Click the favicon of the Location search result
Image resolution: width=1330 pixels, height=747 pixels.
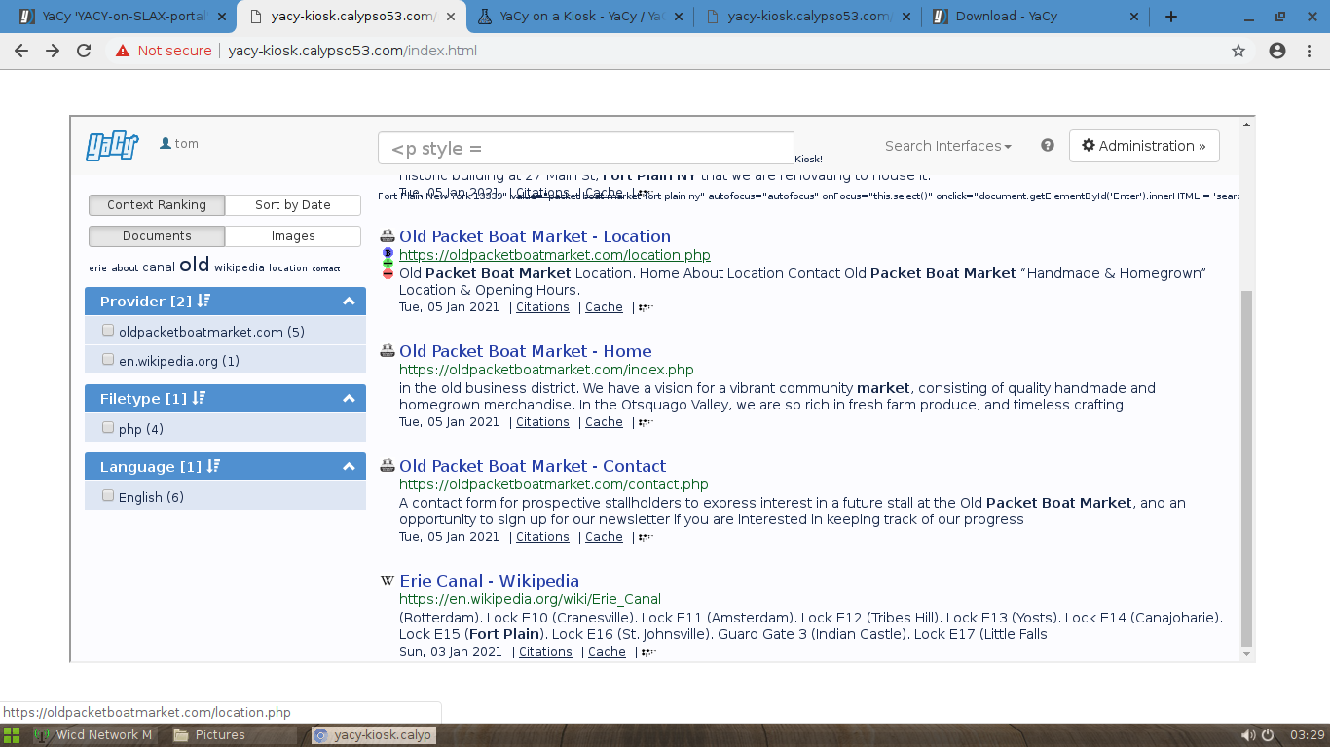(388, 236)
